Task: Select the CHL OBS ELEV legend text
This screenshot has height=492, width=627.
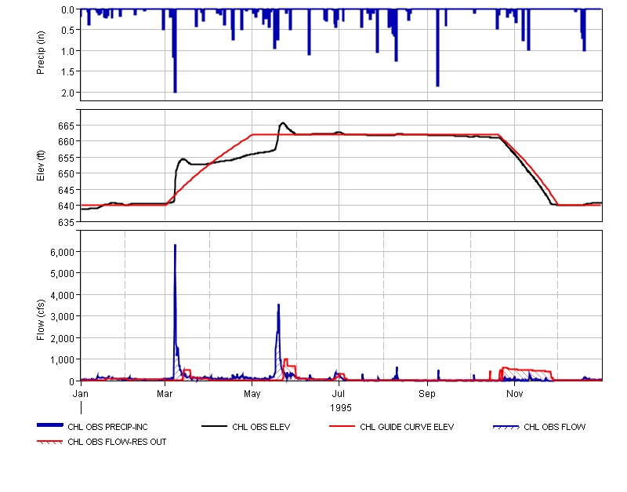Action: [261, 427]
